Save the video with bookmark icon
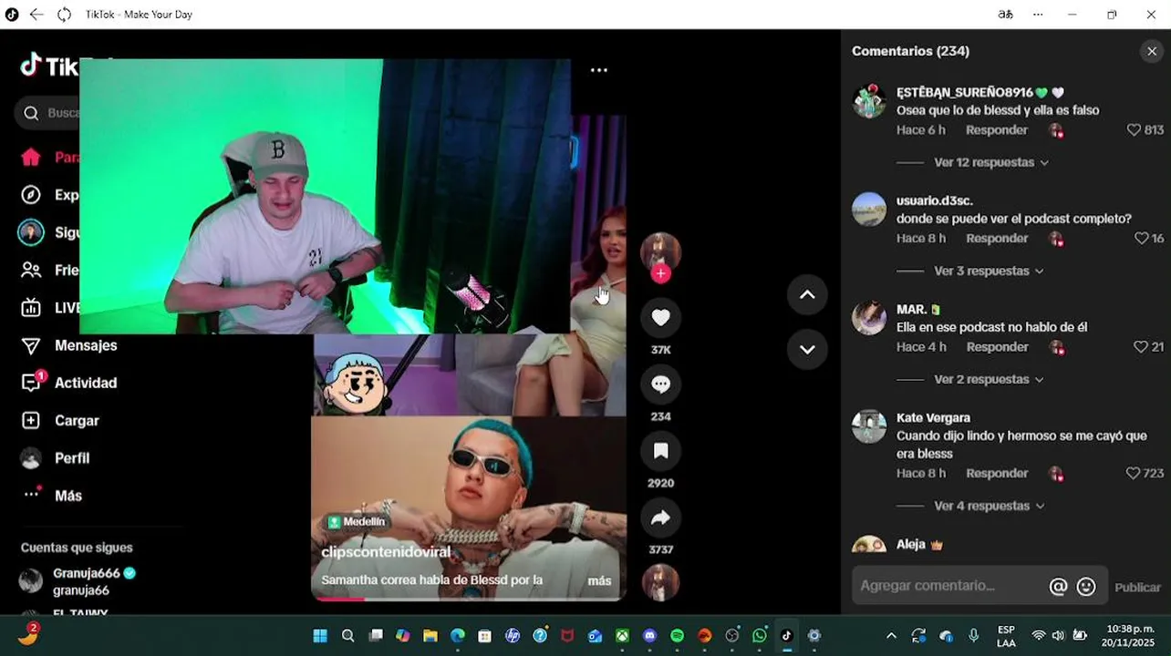This screenshot has width=1171, height=656. (661, 451)
